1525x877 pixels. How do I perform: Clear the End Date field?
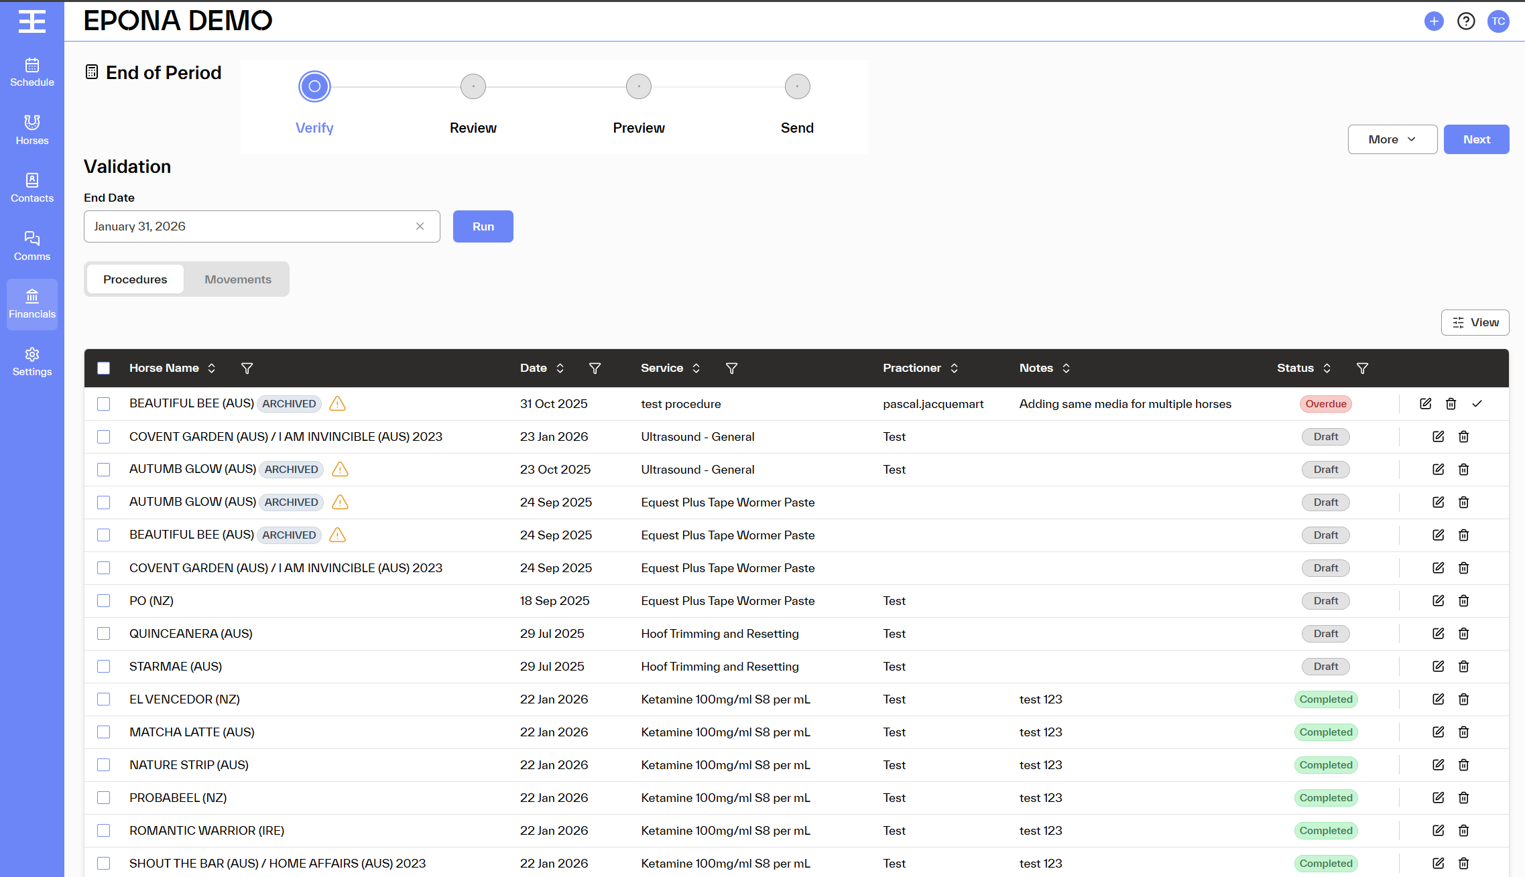coord(420,226)
